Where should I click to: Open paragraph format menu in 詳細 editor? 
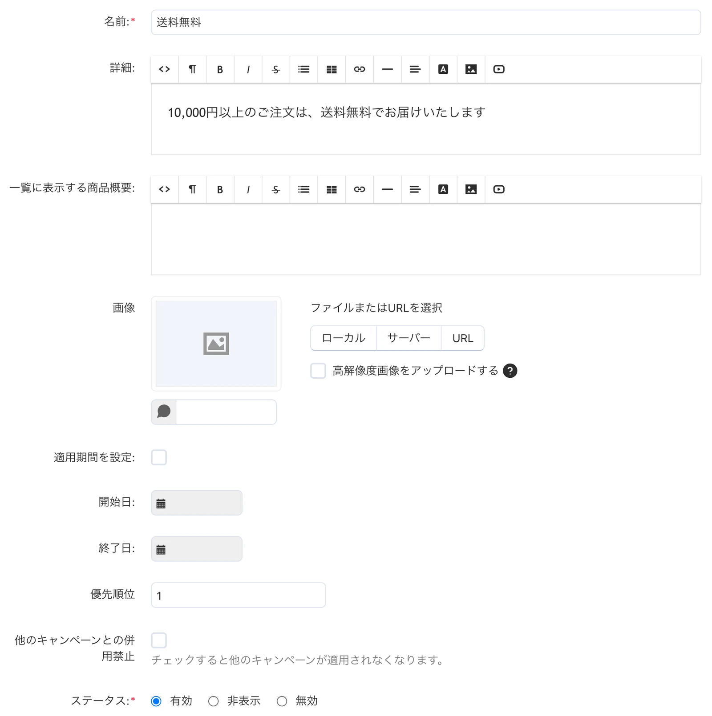192,69
